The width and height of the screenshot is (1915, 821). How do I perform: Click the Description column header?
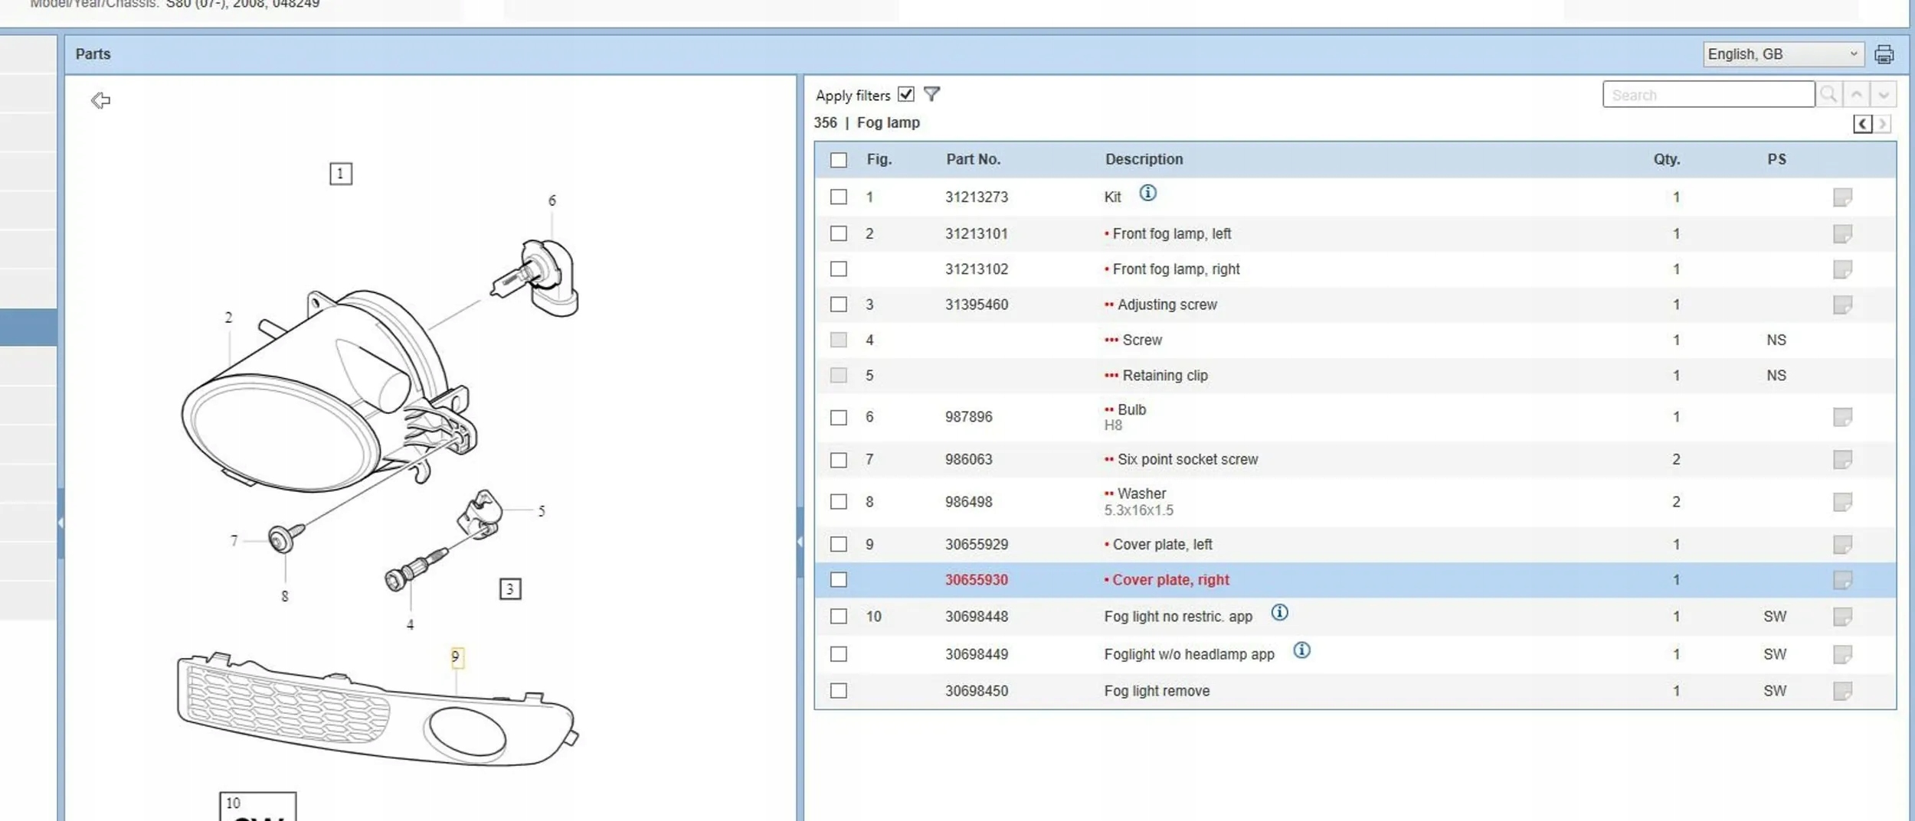point(1144,159)
